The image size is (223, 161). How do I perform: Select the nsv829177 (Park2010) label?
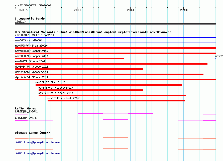point(50,82)
